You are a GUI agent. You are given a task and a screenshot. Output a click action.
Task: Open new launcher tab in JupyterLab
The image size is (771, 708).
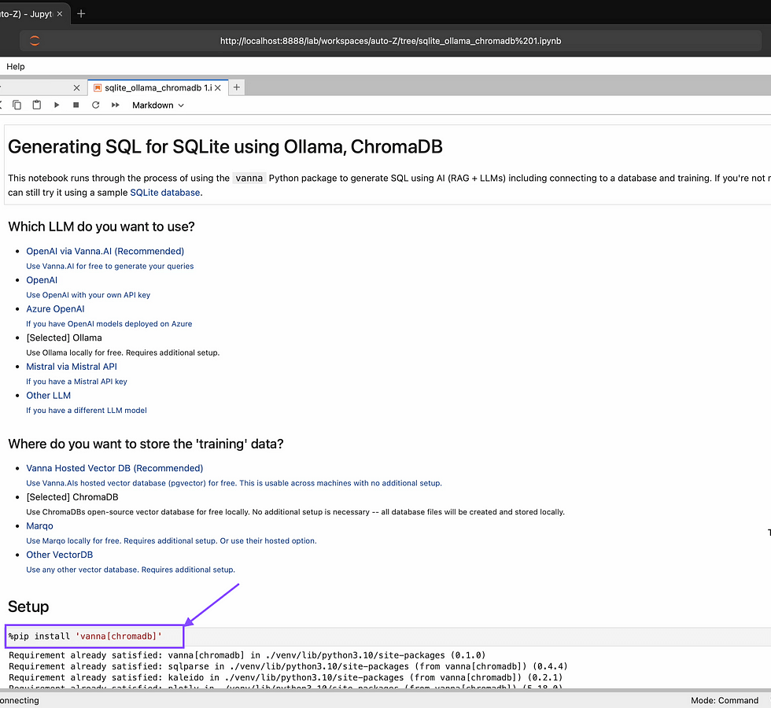(x=237, y=87)
